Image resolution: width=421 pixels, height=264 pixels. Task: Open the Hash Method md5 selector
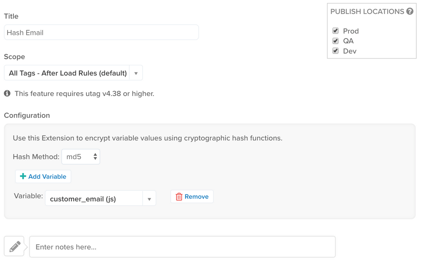tap(81, 157)
